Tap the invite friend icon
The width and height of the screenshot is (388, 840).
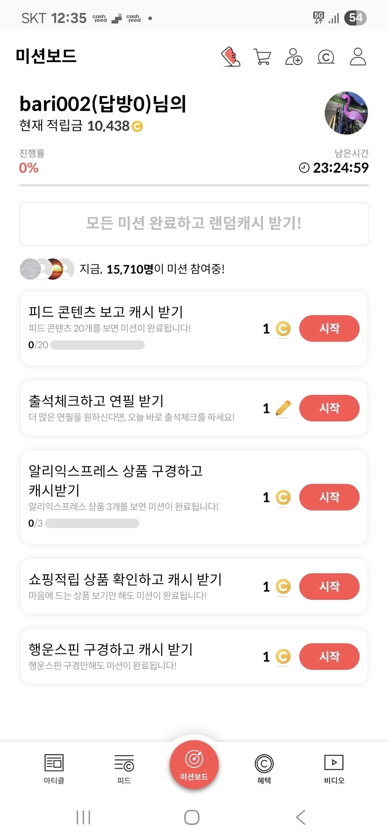(x=294, y=57)
